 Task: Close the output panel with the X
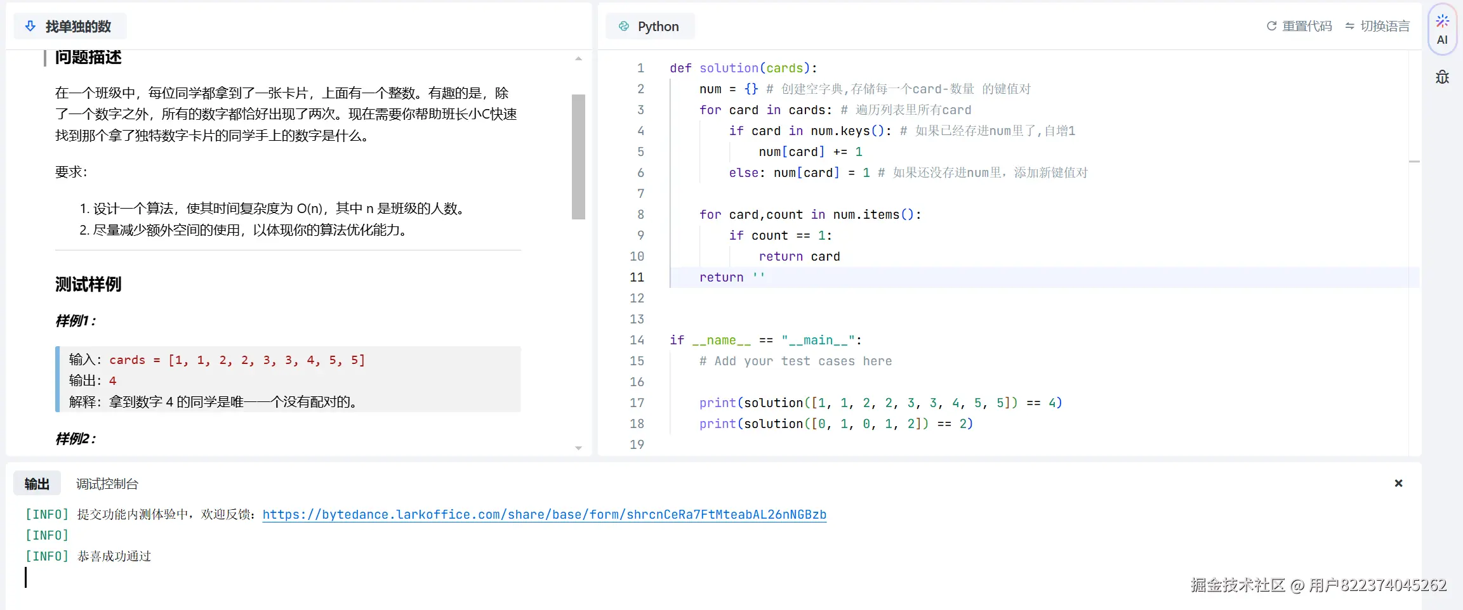[1398, 483]
